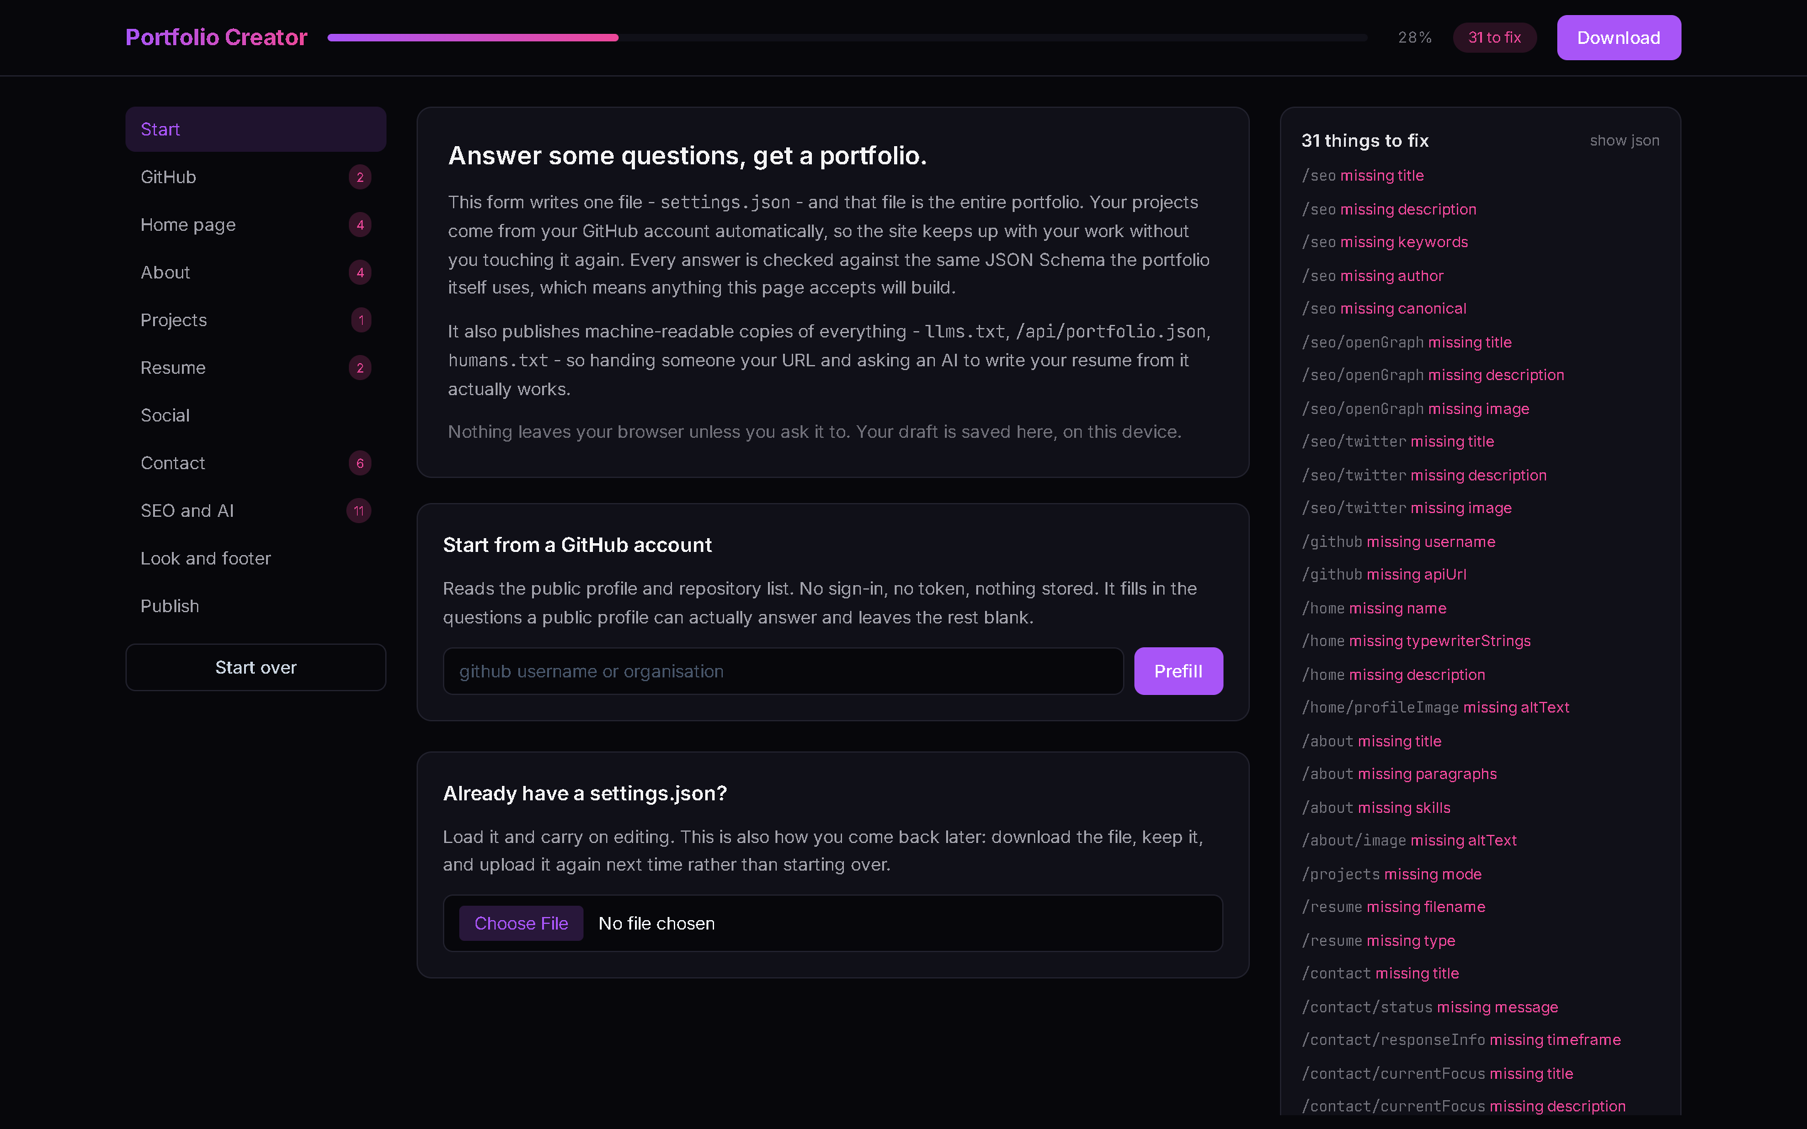
Task: Click the Contact section's badge showing 6
Action: point(360,463)
